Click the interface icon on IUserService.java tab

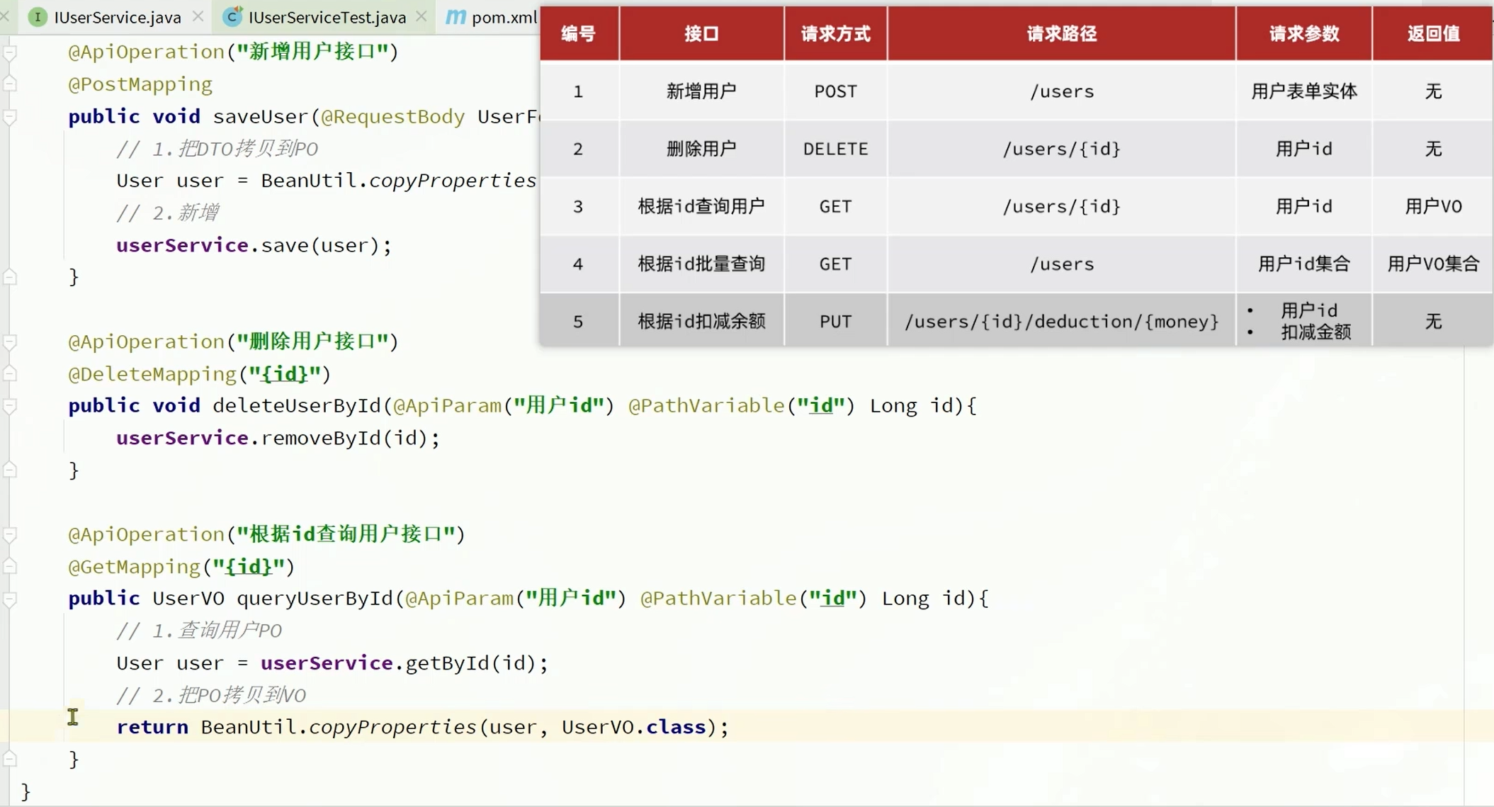coord(37,17)
